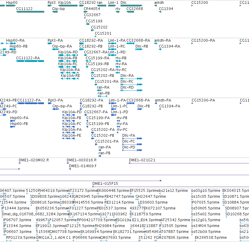The height and width of the screenshot is (242, 249).
Task: Select the Dlic gene span bar
Action: click(131, 6)
